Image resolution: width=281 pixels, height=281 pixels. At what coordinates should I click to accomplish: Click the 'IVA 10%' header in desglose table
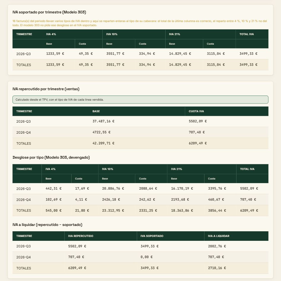pos(107,169)
